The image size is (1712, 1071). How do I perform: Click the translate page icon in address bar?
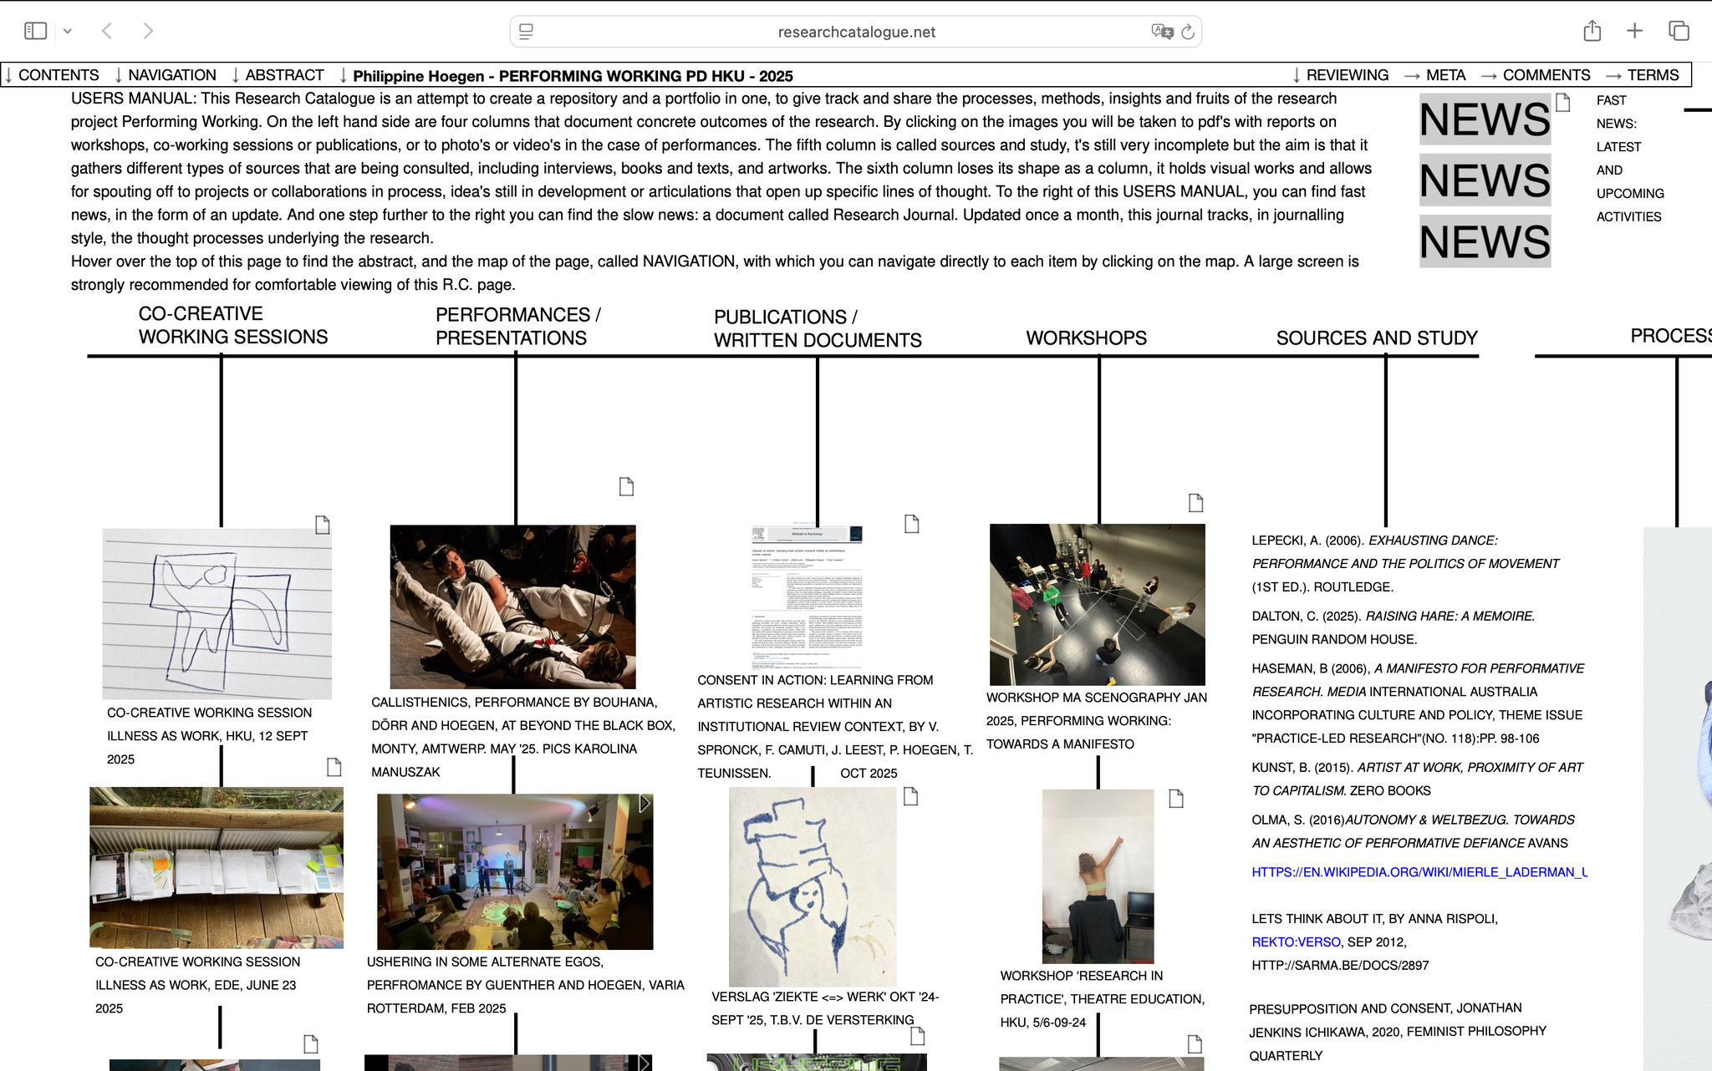point(1162,32)
